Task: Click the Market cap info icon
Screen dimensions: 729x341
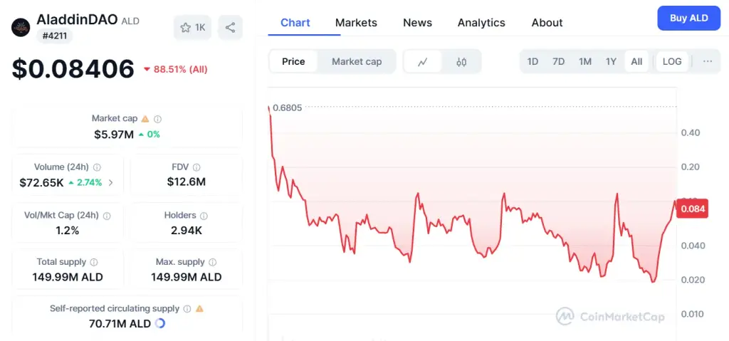Action: click(x=157, y=119)
